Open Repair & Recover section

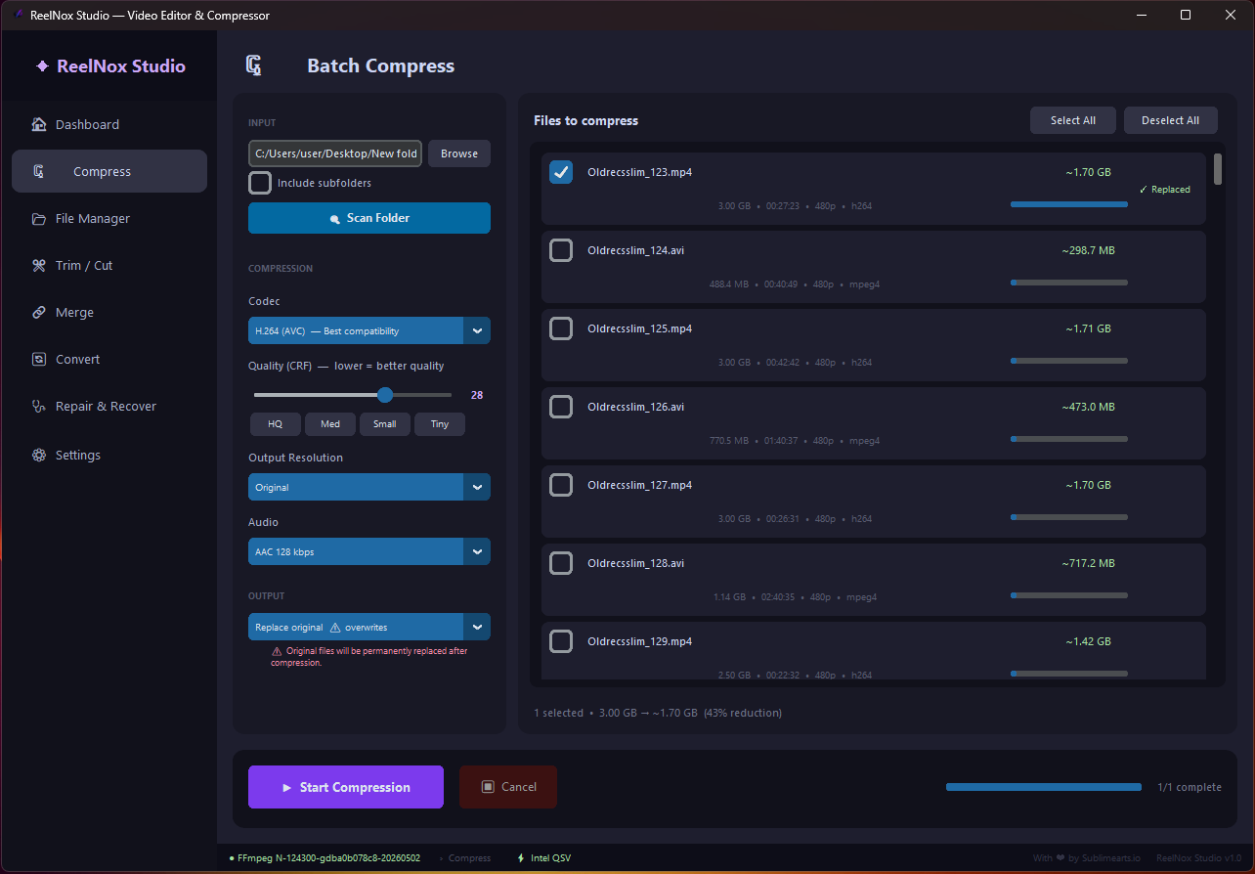pyautogui.click(x=109, y=406)
